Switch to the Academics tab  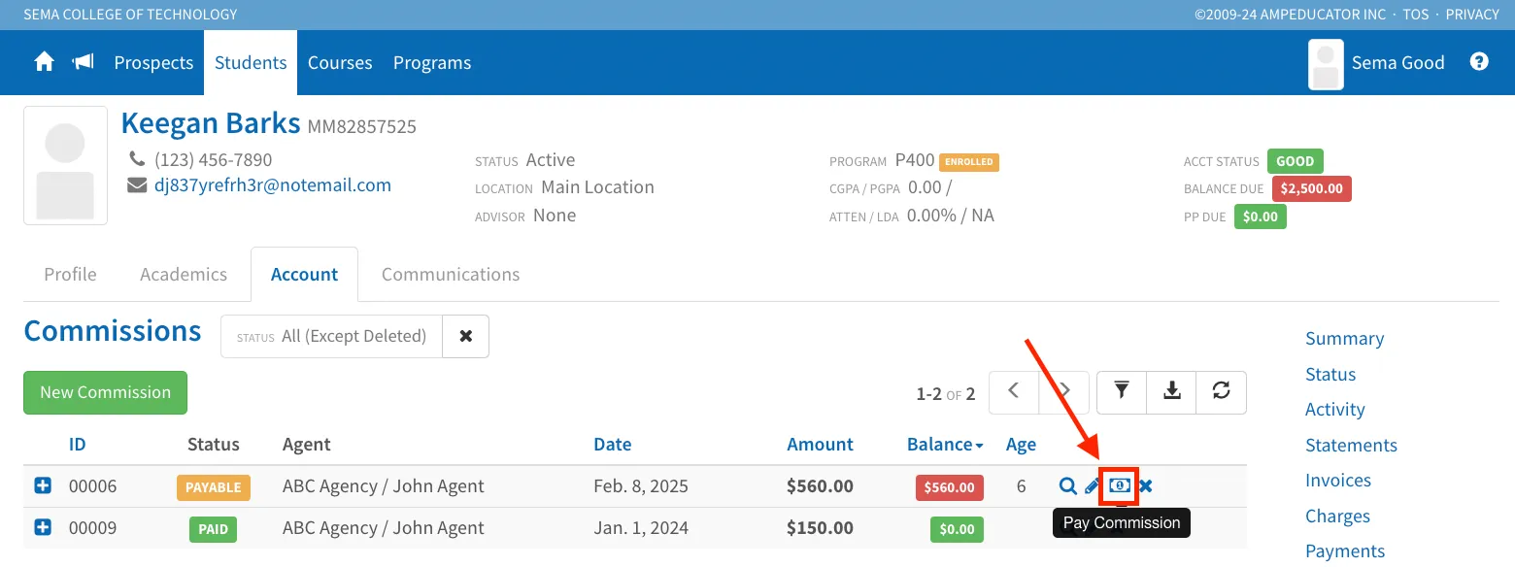pyautogui.click(x=184, y=275)
